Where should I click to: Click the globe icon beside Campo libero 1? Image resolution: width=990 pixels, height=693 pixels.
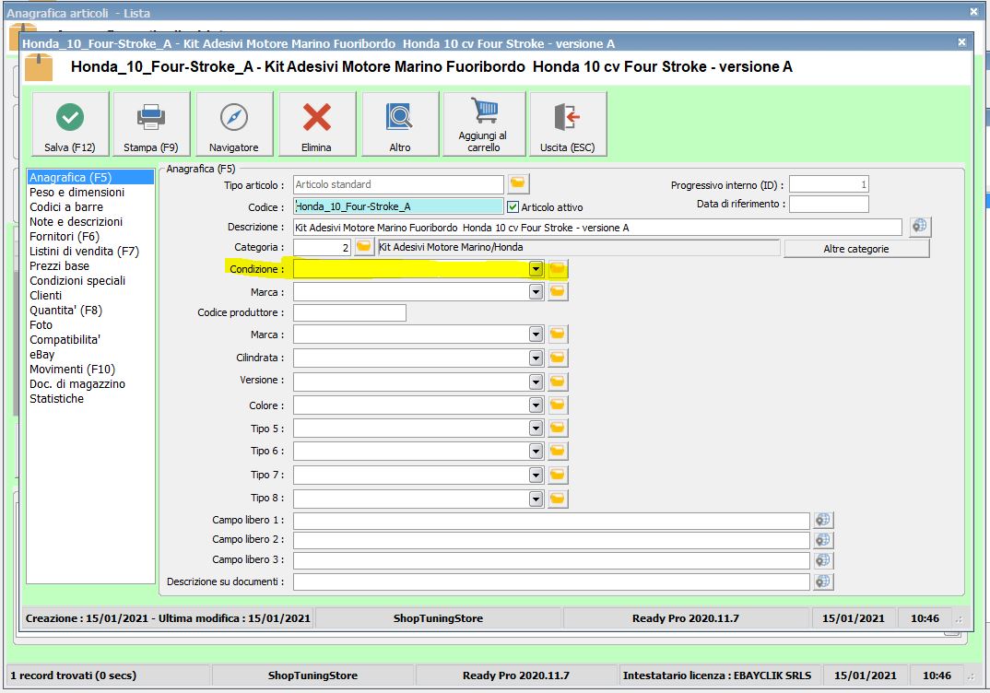coord(822,520)
